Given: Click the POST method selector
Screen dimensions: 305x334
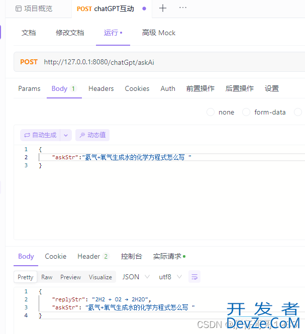Looking at the screenshot, I should click(29, 62).
